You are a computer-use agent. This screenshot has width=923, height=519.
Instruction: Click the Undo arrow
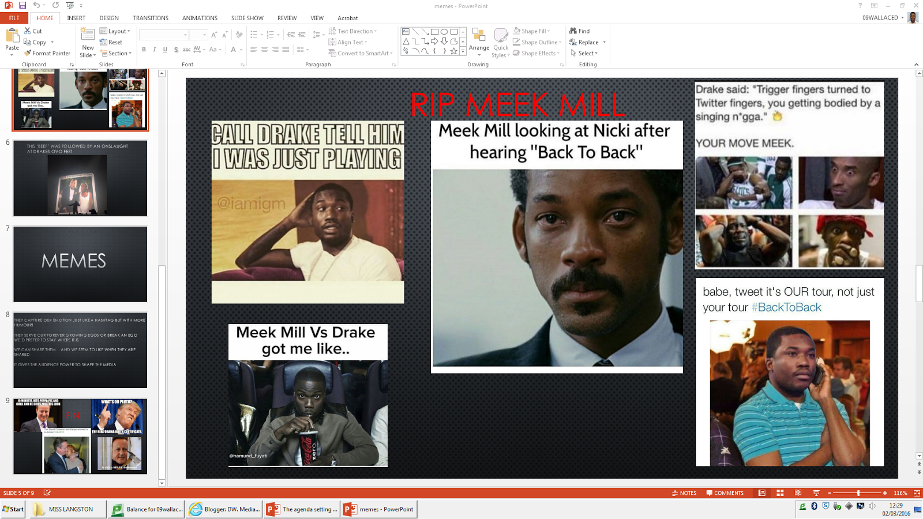[36, 6]
